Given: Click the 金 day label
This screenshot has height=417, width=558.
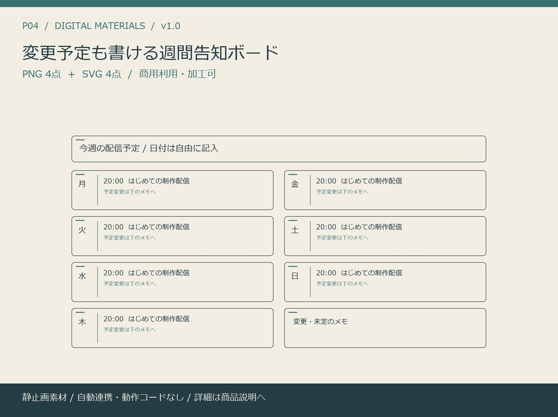Looking at the screenshot, I should coord(295,184).
